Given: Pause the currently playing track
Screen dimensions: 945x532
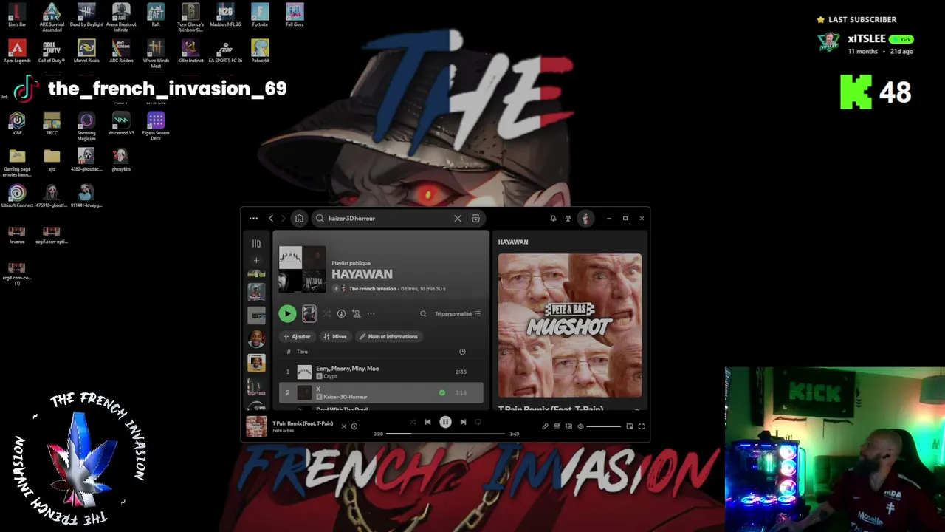Looking at the screenshot, I should click(445, 422).
